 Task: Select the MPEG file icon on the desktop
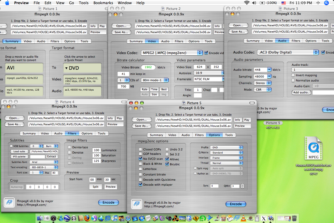313,148
